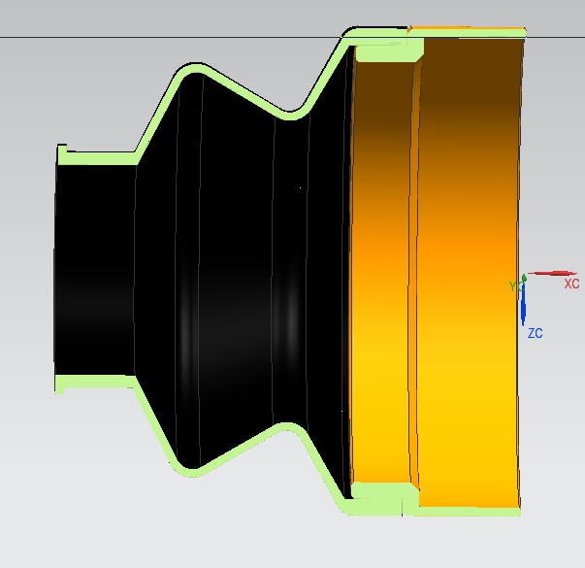The width and height of the screenshot is (585, 568).
Task: Select the blue ZC axis arrow
Action: point(524,306)
